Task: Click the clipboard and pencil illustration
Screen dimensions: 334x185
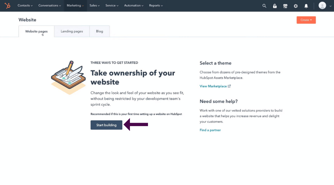Action: [x=68, y=78]
